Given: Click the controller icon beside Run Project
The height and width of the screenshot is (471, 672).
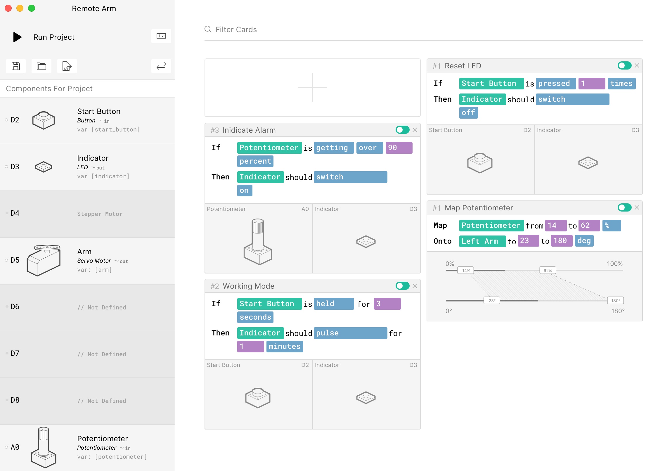Looking at the screenshot, I should 161,36.
